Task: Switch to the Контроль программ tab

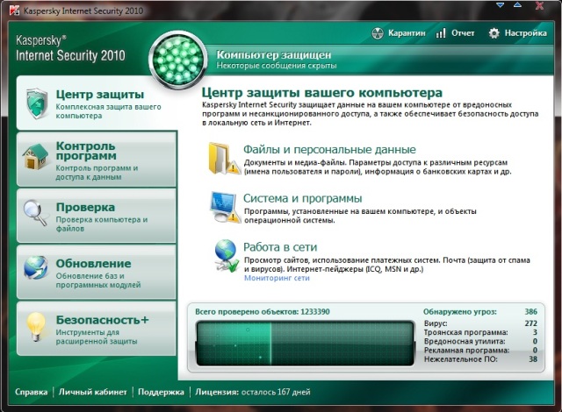Action: [x=97, y=160]
